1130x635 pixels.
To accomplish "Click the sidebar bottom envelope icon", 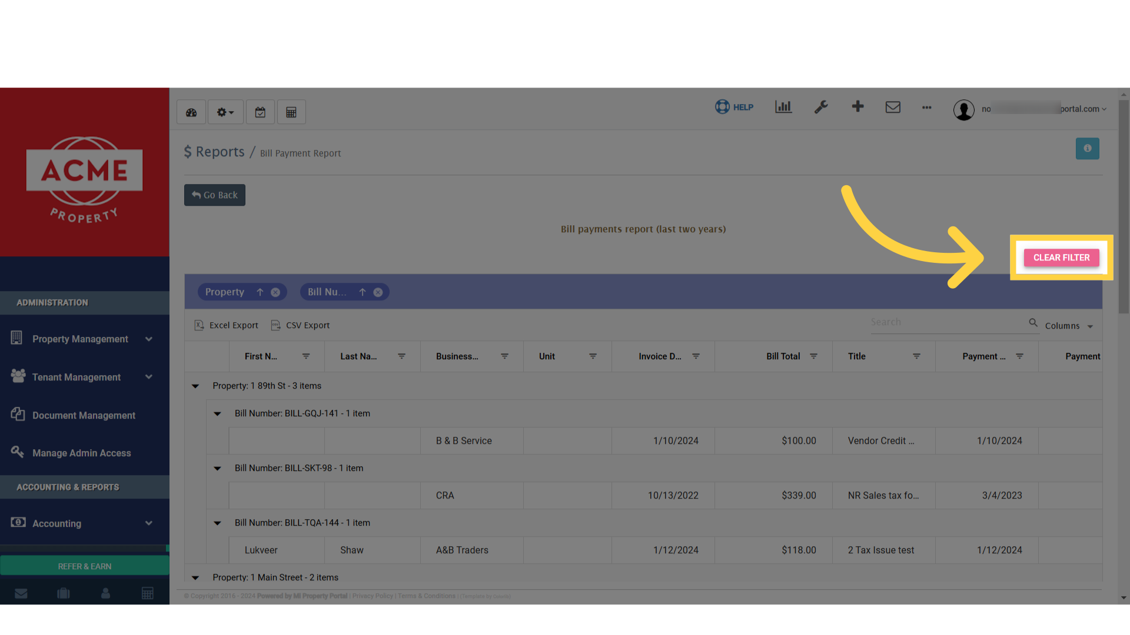I will 21,593.
